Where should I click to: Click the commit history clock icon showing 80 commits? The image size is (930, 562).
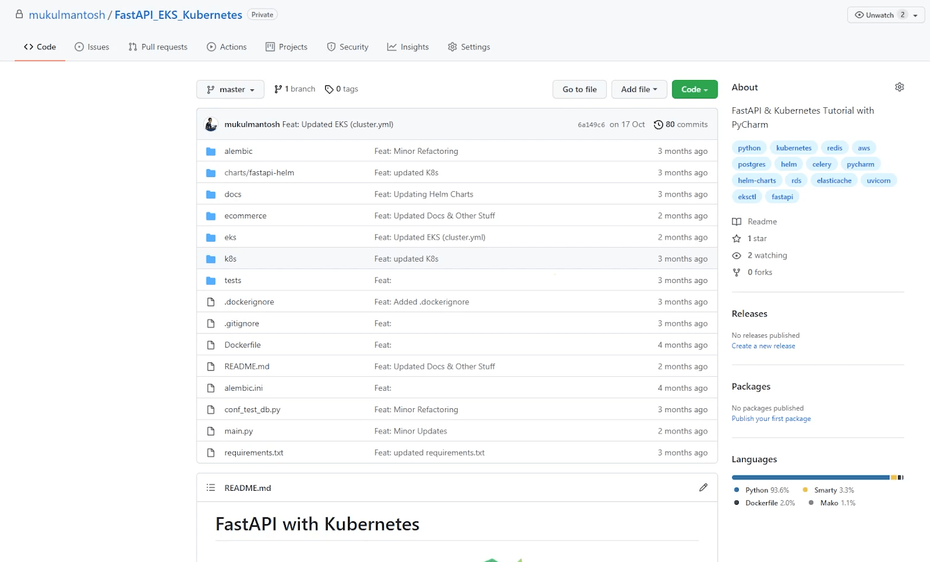coord(659,124)
